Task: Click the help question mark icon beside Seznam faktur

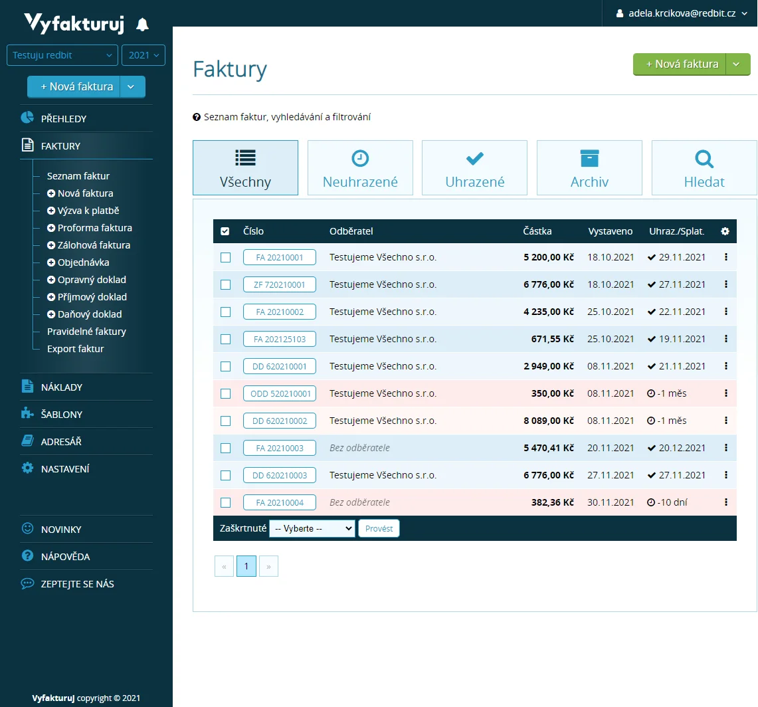Action: [197, 117]
